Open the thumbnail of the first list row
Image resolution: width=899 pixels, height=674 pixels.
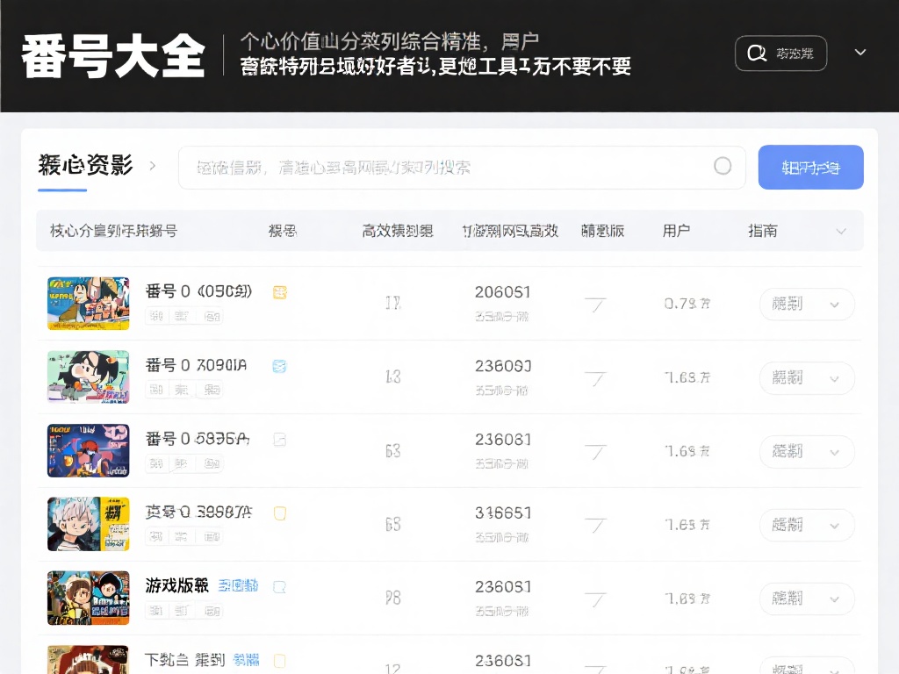click(88, 304)
